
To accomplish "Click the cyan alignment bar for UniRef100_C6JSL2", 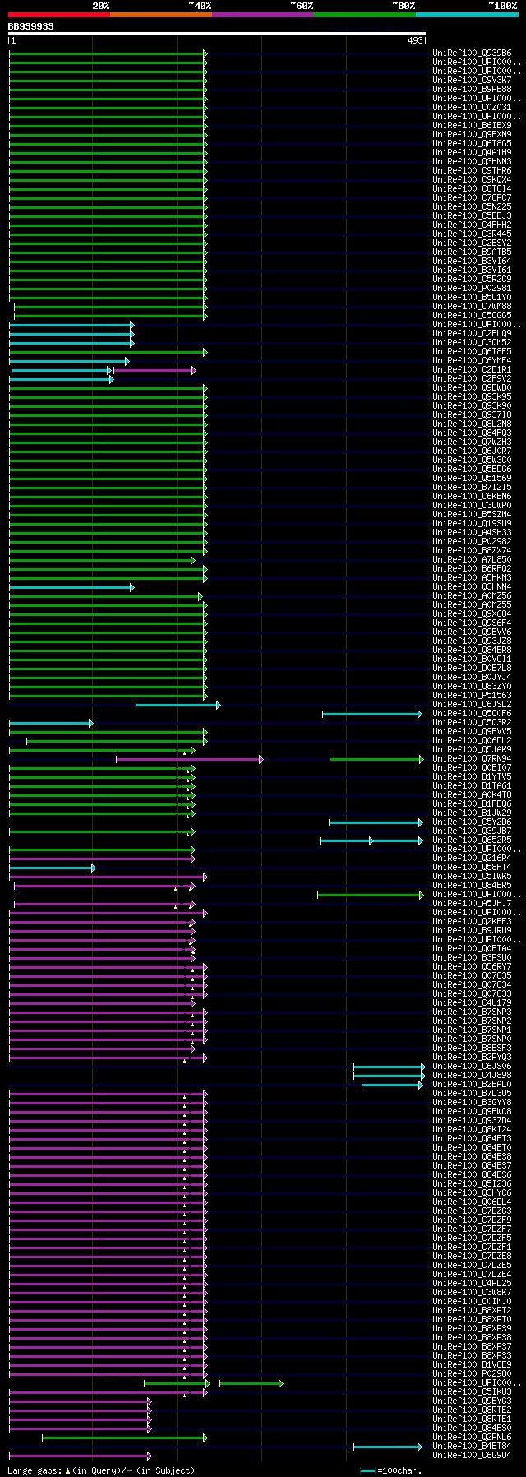I will 178,705.
